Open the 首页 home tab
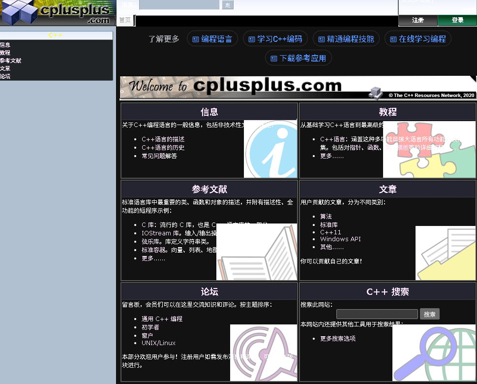This screenshot has width=477, height=384. pos(125,20)
